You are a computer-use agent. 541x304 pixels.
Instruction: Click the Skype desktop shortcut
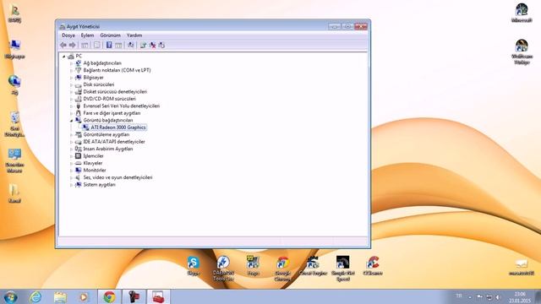(194, 265)
